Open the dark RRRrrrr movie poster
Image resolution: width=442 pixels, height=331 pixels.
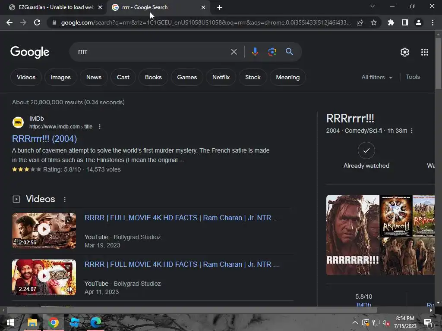point(396,215)
